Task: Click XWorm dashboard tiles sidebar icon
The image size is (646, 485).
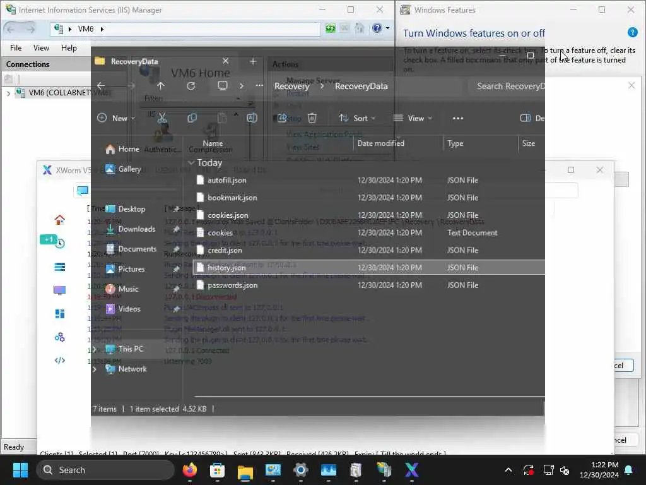Action: (x=60, y=314)
